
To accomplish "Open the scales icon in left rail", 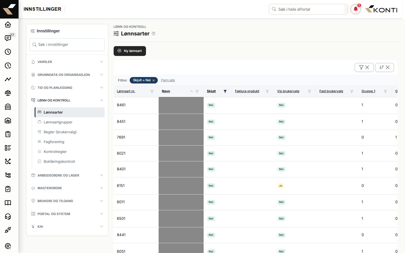I will (8, 93).
